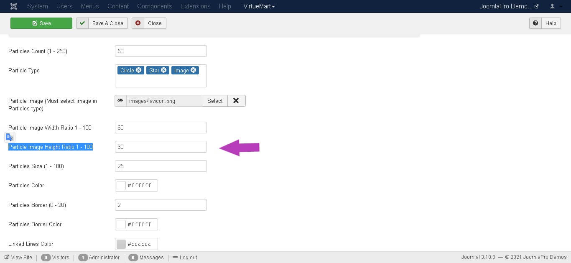Click the Google Translate floating icon
Screen dimensions: 571x263
[10, 137]
